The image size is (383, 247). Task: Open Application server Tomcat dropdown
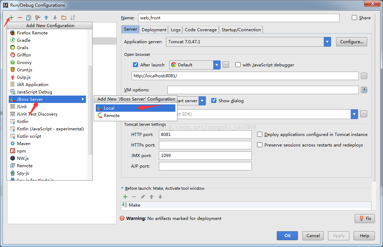[x=327, y=42]
